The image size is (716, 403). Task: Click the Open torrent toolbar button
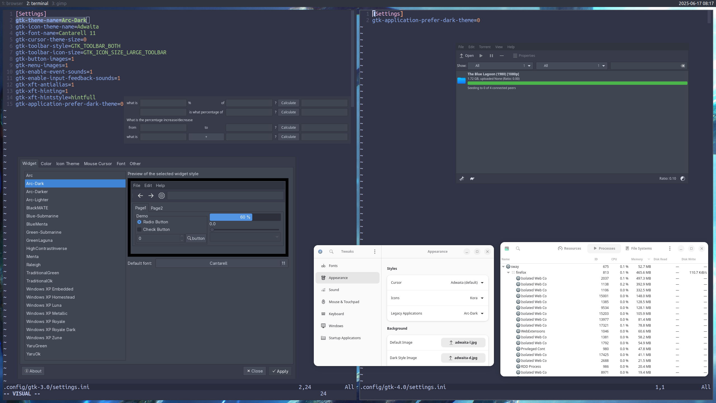(x=467, y=56)
